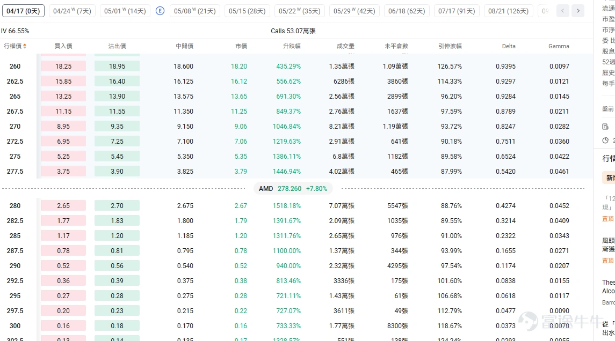Screen dimensions: 615x341
Task: Click the 沽出價 column header
Action: [117, 46]
